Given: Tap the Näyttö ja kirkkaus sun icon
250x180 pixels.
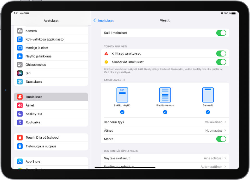Looking at the screenshot, I should click(x=20, y=56).
